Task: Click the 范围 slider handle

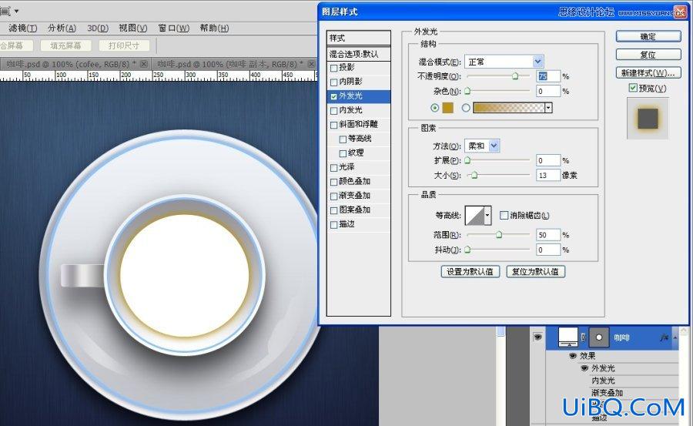Action: pos(499,235)
